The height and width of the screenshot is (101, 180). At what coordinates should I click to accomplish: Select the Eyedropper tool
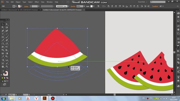3,57
